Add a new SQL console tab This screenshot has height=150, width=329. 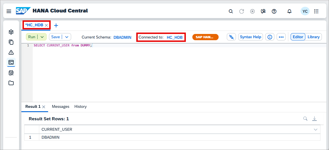(56, 25)
